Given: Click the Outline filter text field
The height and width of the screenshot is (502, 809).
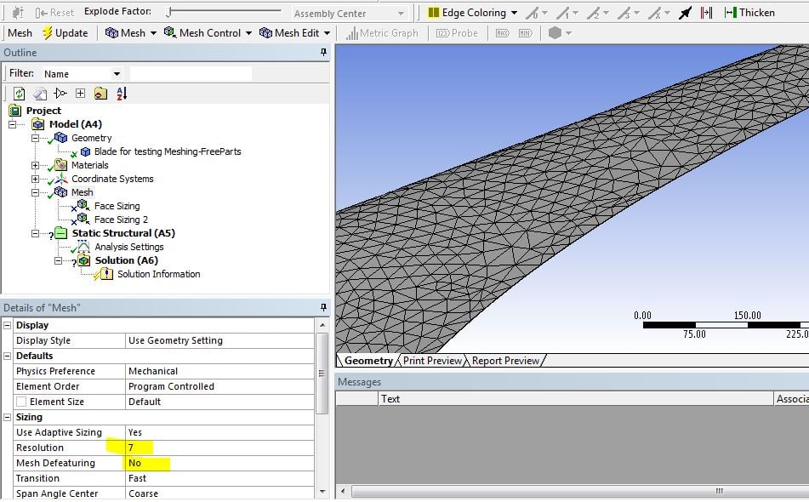Looking at the screenshot, I should (191, 74).
